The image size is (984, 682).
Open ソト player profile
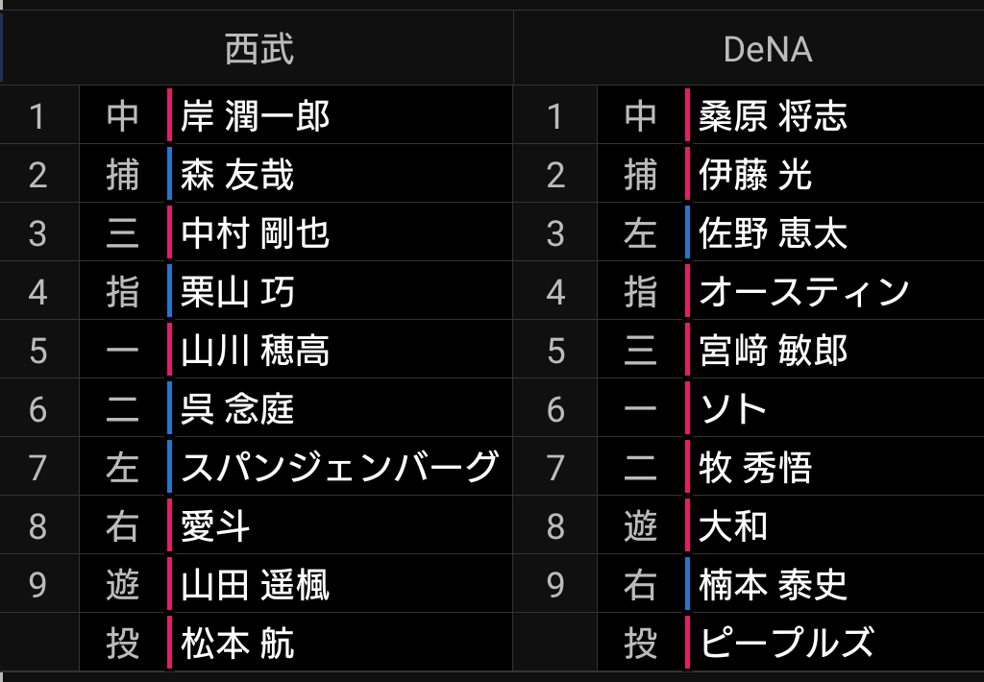tap(734, 409)
